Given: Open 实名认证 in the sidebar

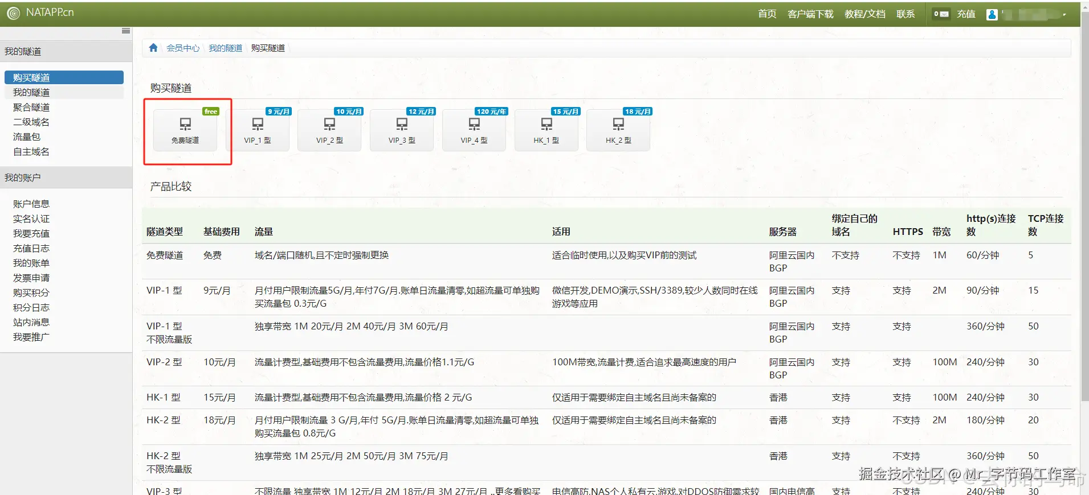Looking at the screenshot, I should tap(31, 218).
